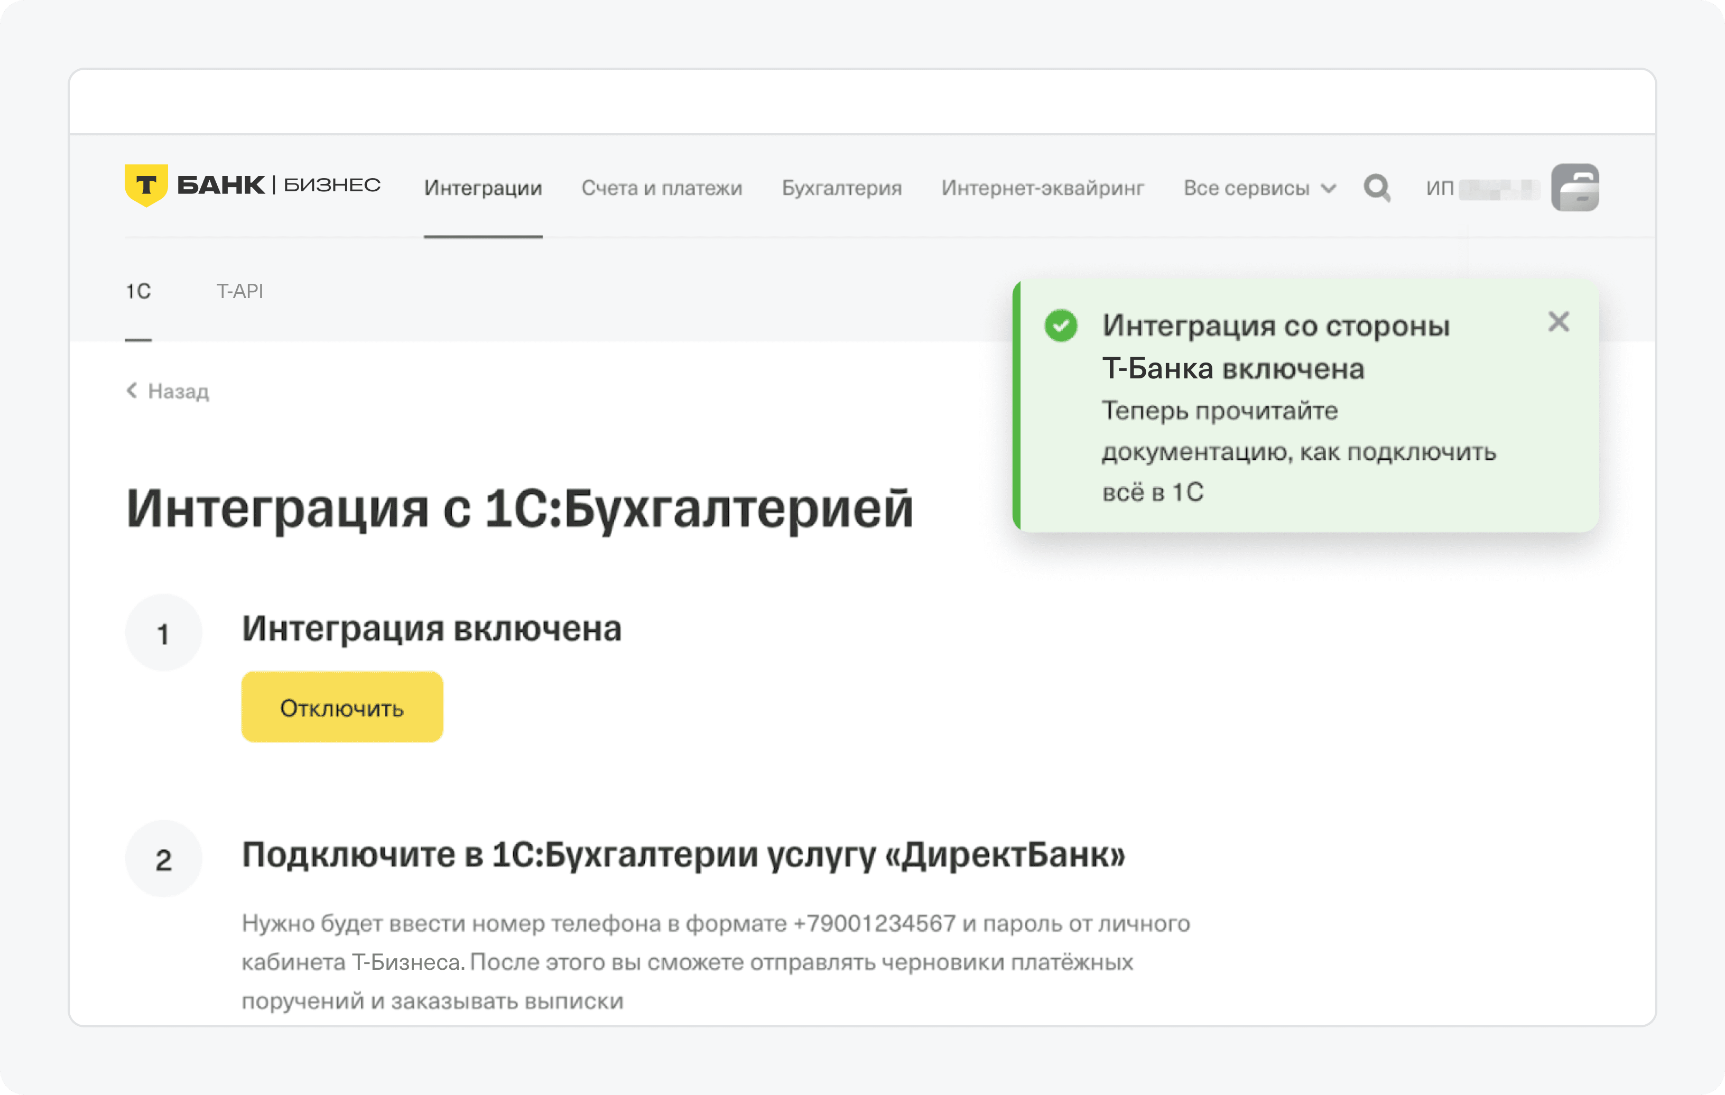Switch to the 1С tab
The height and width of the screenshot is (1095, 1725).
tap(138, 292)
